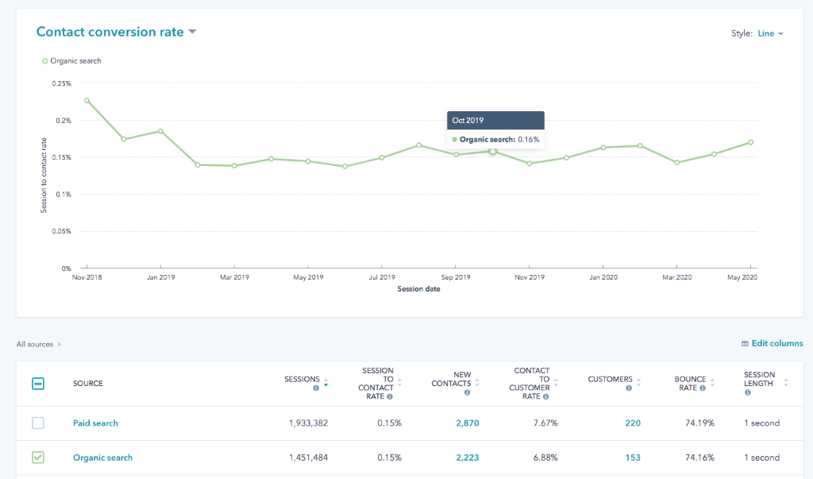Click the Mar 2019 data point on chart
Screen dimensions: 813x479
234,166
